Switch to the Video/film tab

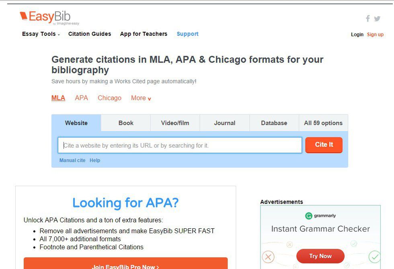[175, 123]
